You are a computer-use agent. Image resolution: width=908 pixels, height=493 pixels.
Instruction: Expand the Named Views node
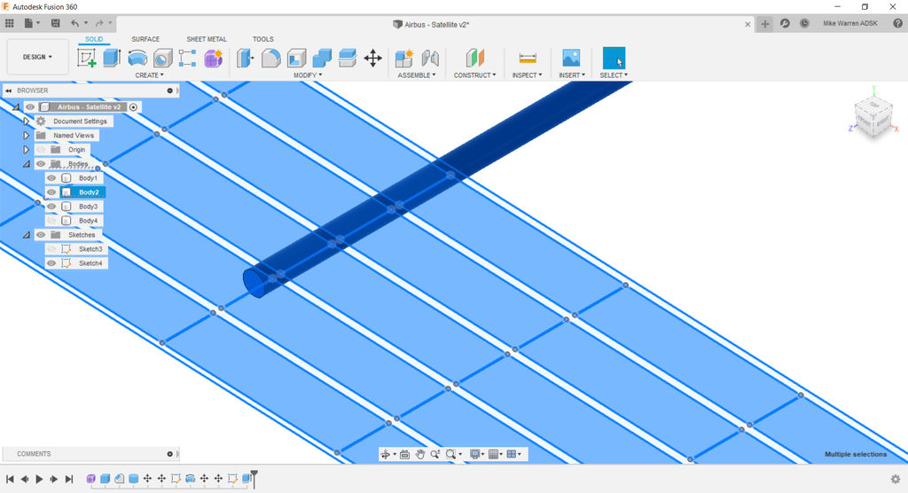tap(26, 136)
